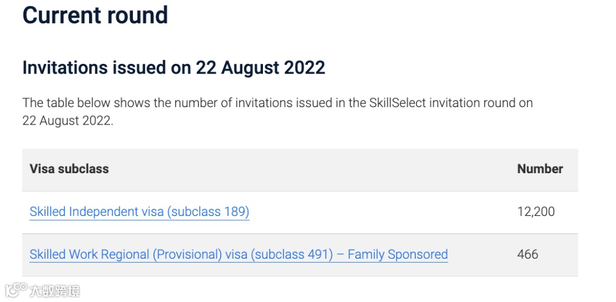
Task: Open the Skilled Independent visa (subclass 189) link
Action: point(140,212)
